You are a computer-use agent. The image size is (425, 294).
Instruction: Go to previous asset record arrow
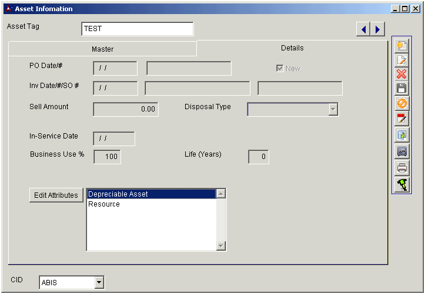point(364,29)
